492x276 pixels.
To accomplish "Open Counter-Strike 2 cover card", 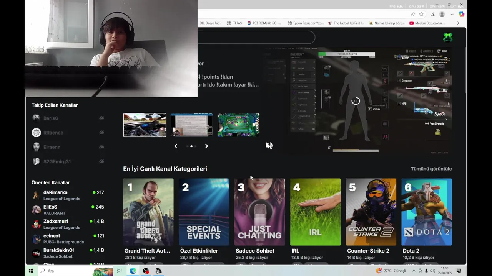I will tap(371, 212).
